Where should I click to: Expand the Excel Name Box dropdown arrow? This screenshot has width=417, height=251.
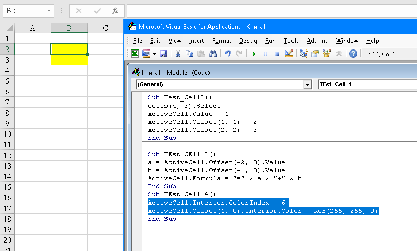click(x=49, y=11)
